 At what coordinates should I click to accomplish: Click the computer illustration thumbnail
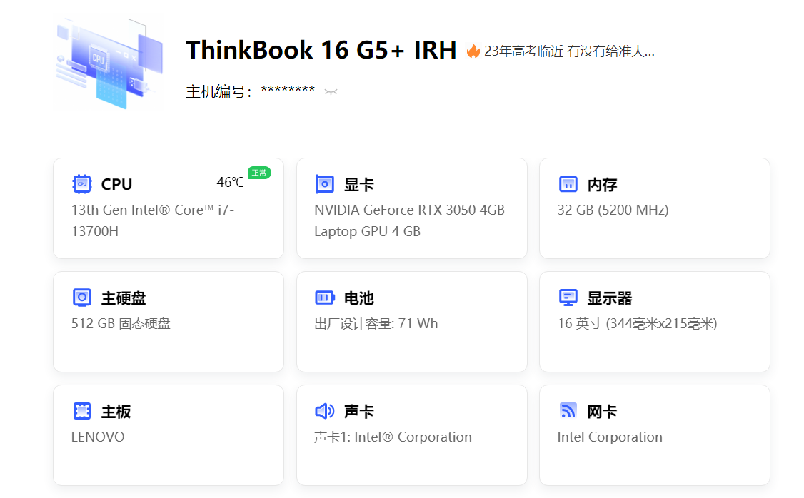pos(109,63)
